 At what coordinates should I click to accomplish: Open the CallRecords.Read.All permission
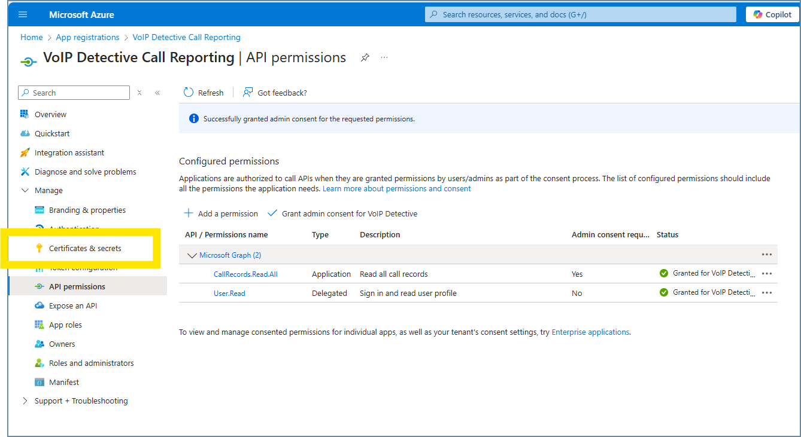coord(245,274)
